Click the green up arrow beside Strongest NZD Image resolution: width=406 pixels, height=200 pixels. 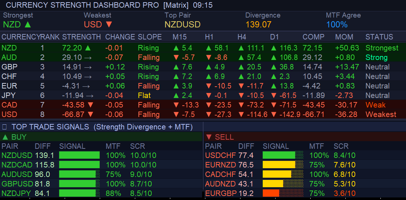[x=28, y=25]
